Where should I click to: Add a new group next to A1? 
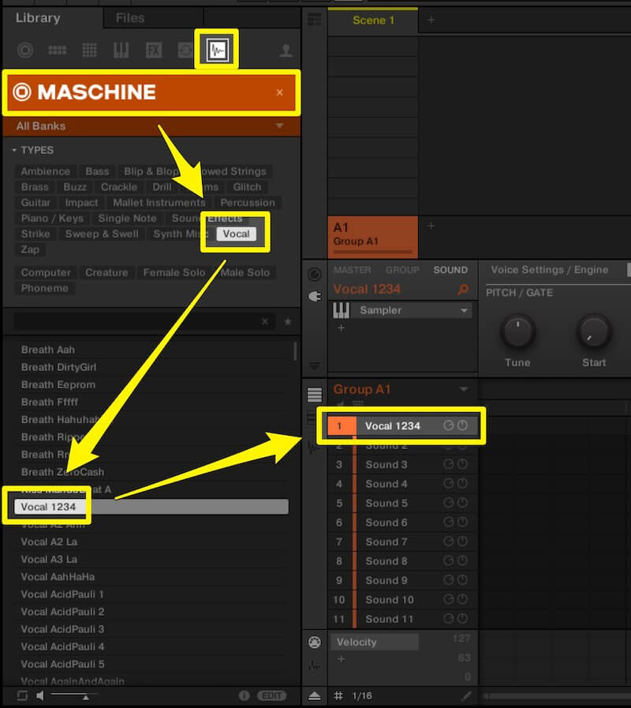pos(431,225)
